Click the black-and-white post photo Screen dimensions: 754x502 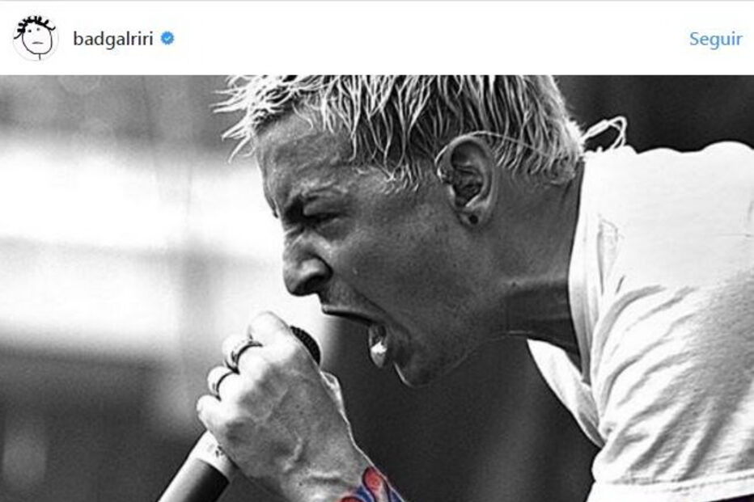click(x=377, y=289)
